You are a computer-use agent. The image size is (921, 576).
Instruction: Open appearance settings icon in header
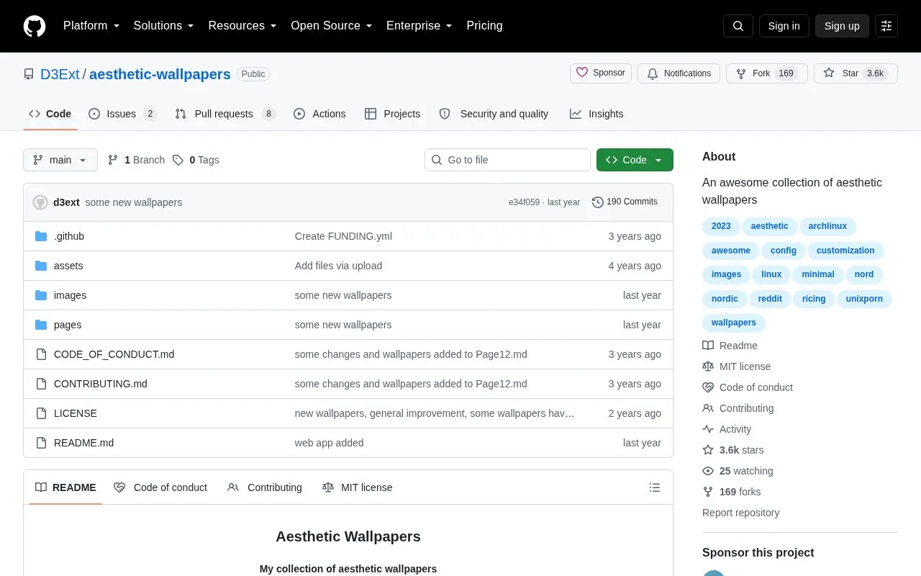click(x=886, y=26)
